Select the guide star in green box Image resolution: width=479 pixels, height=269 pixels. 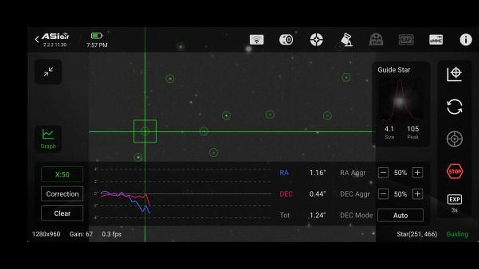(x=145, y=131)
